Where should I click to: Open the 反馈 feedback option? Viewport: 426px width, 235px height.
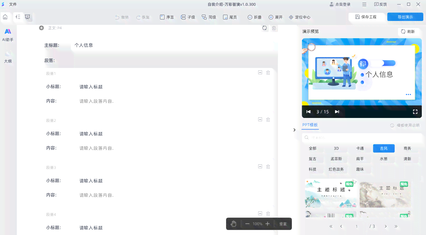click(x=380, y=4)
